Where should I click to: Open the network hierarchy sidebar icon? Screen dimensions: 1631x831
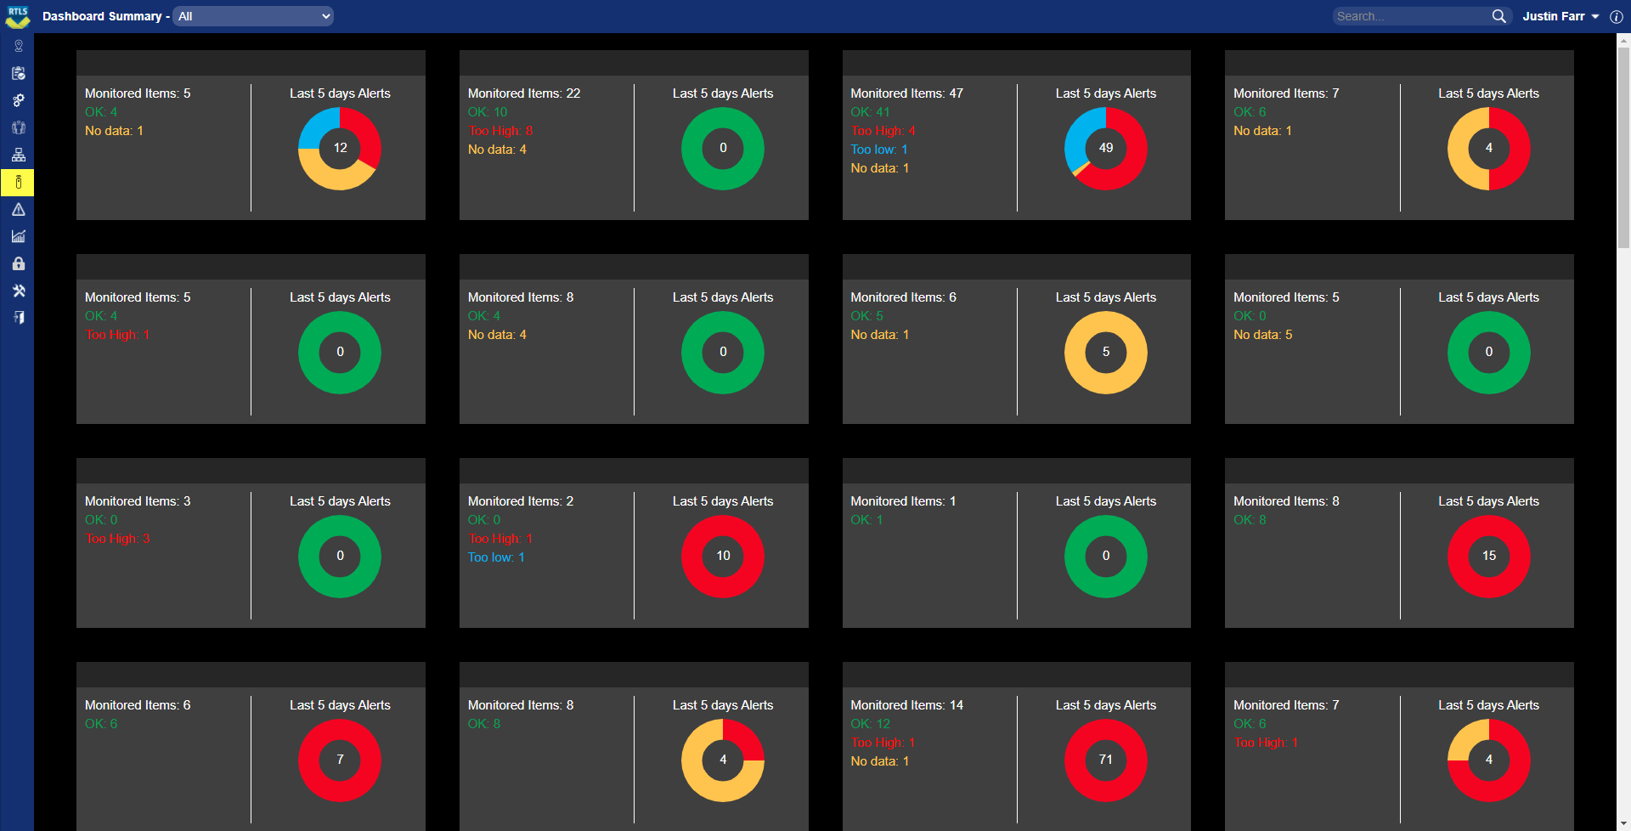[x=18, y=155]
